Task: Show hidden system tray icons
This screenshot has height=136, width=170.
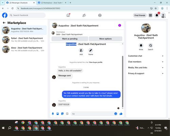Action: click(x=148, y=128)
